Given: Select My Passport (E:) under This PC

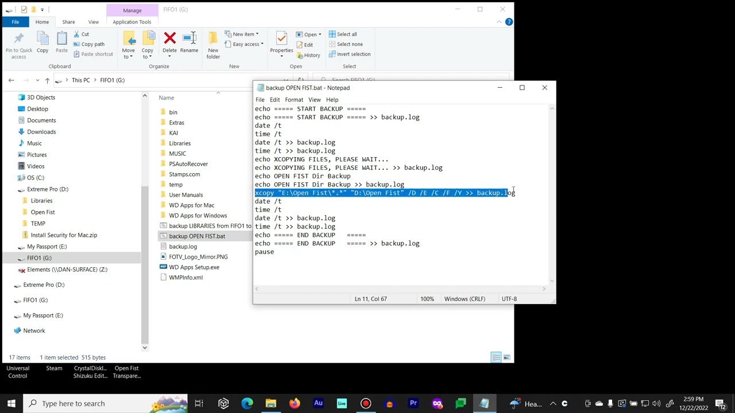Looking at the screenshot, I should (47, 247).
